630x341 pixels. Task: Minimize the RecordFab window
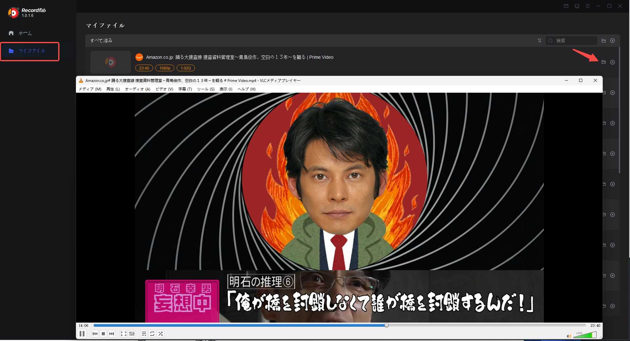coord(599,6)
